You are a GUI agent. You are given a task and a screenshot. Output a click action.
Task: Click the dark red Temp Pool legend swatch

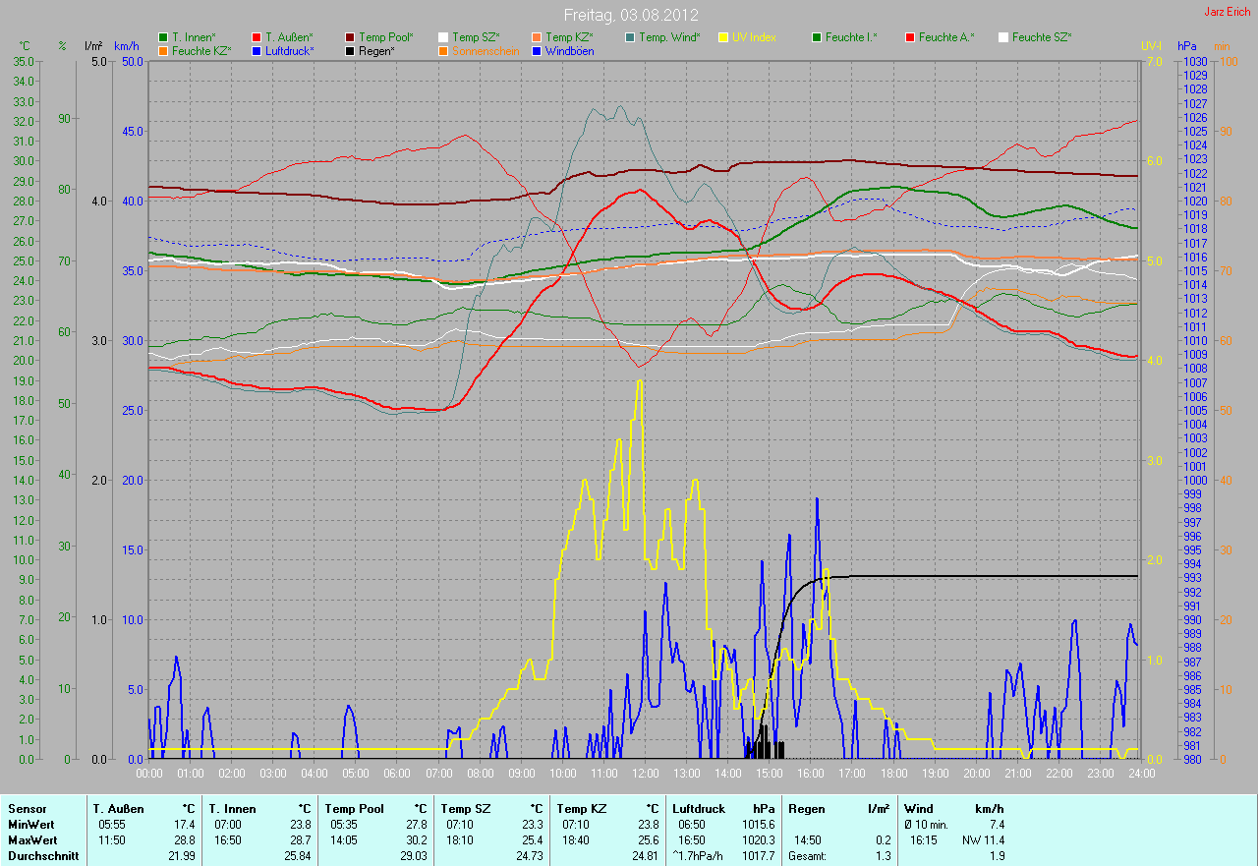coord(351,37)
